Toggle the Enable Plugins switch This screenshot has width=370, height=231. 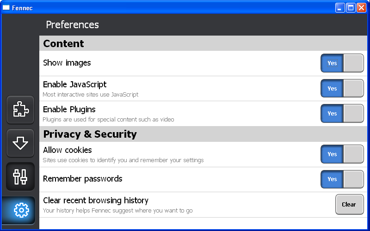342,113
